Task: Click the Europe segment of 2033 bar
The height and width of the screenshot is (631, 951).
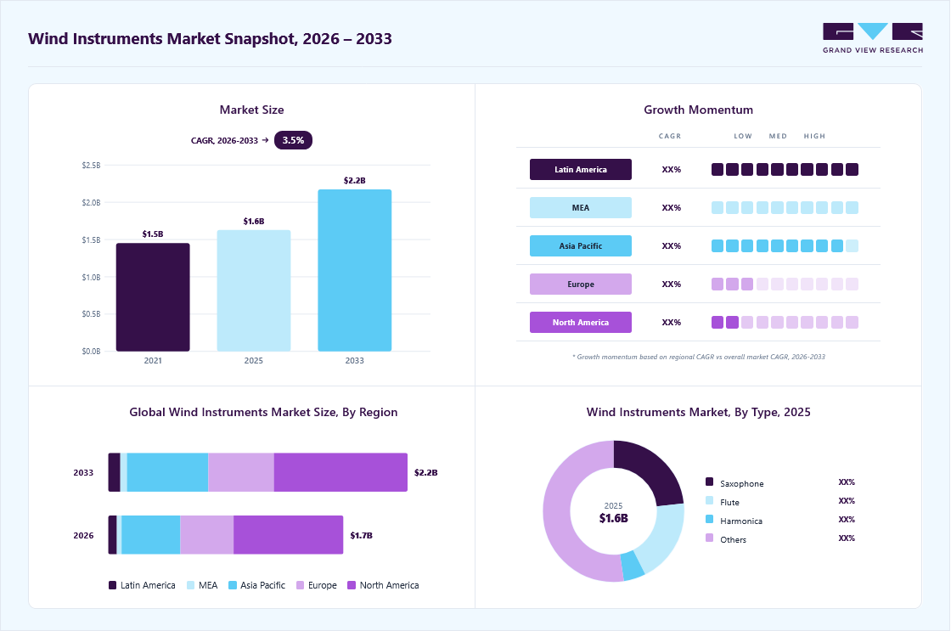Action: (x=241, y=472)
